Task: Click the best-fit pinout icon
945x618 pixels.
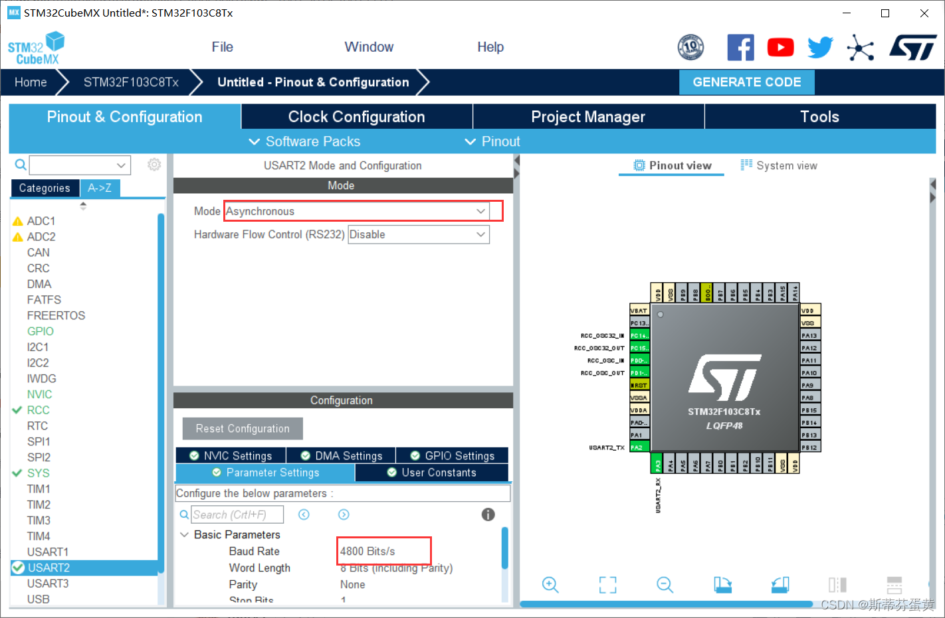Action: (x=607, y=585)
